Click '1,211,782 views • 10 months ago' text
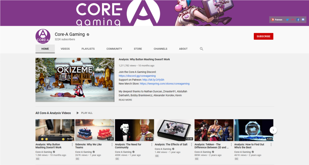 click(x=136, y=66)
